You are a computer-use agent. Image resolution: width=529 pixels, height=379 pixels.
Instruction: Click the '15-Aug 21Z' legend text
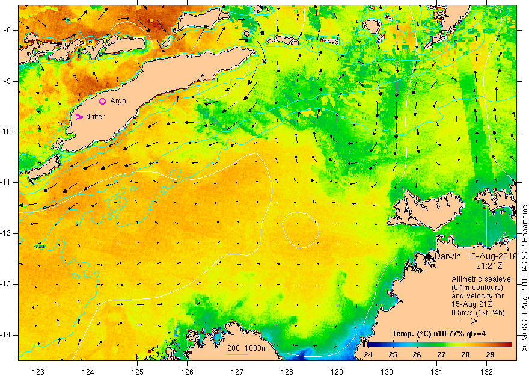471,304
